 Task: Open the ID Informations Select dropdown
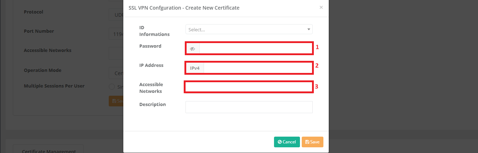[249, 30]
